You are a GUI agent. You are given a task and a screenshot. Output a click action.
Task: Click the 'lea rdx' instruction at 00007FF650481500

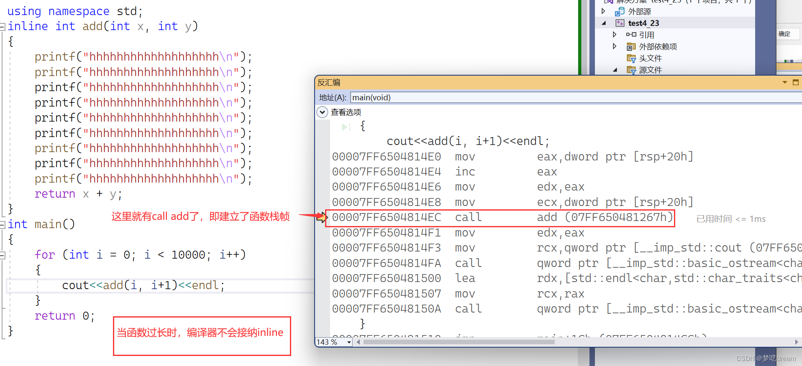coord(566,278)
